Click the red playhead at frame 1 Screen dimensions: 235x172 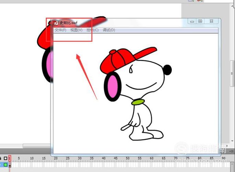point(10,158)
